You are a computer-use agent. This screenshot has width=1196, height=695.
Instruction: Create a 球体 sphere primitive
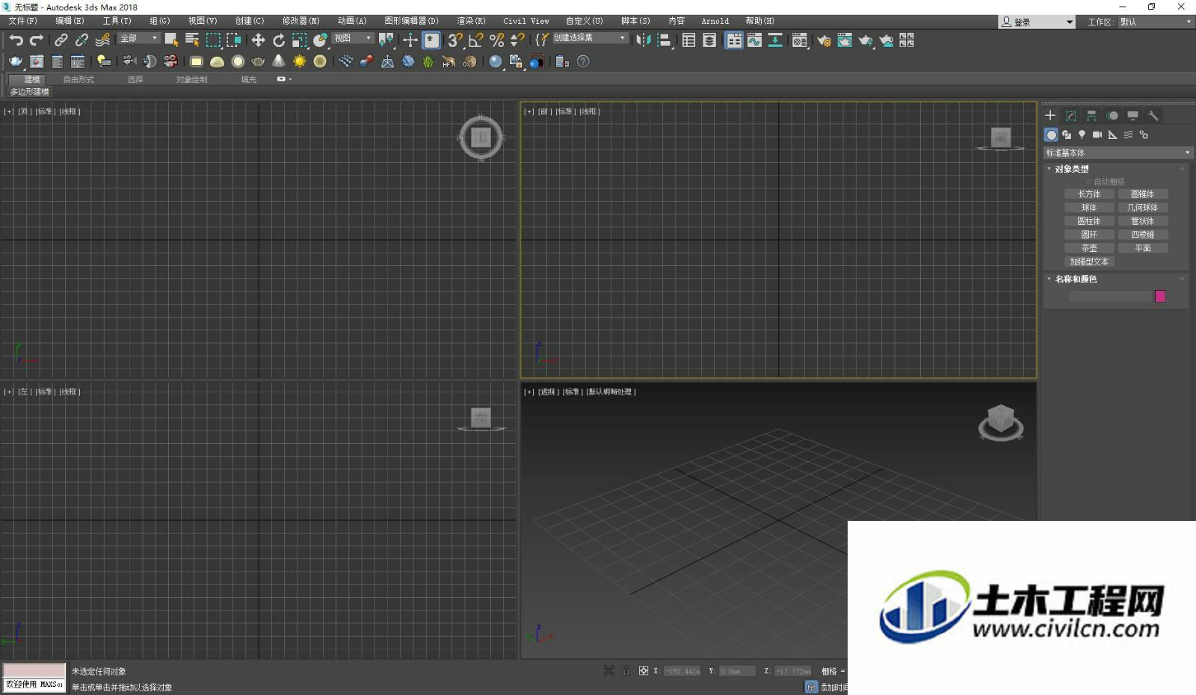1089,207
